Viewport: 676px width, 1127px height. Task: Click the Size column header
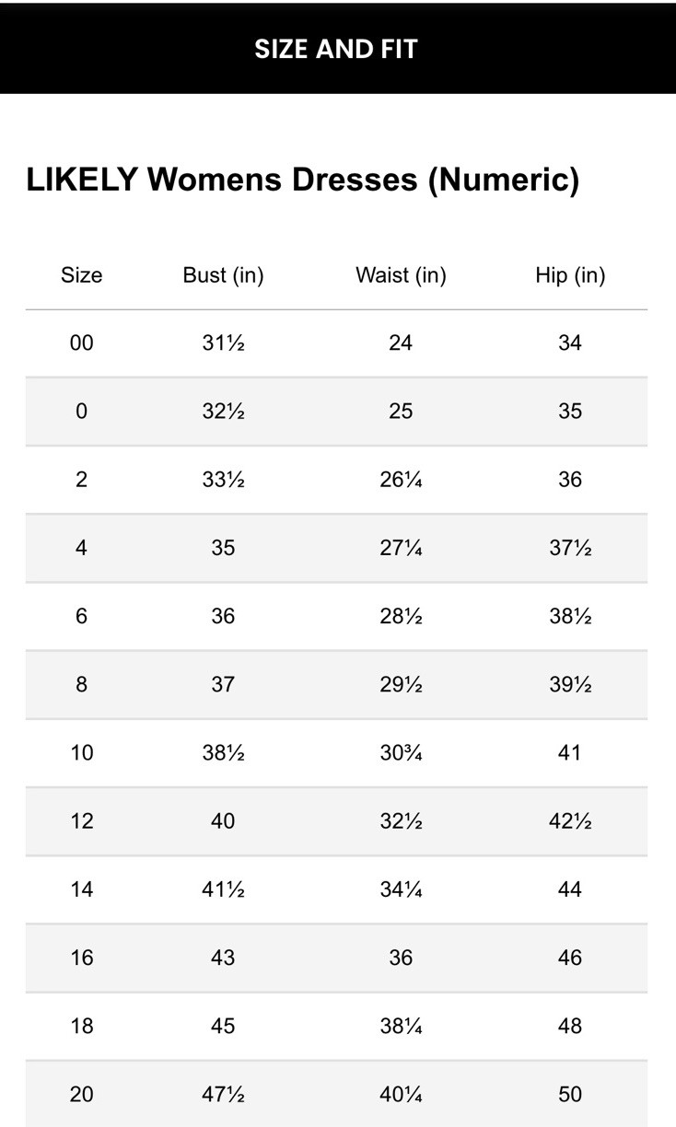[x=81, y=275]
